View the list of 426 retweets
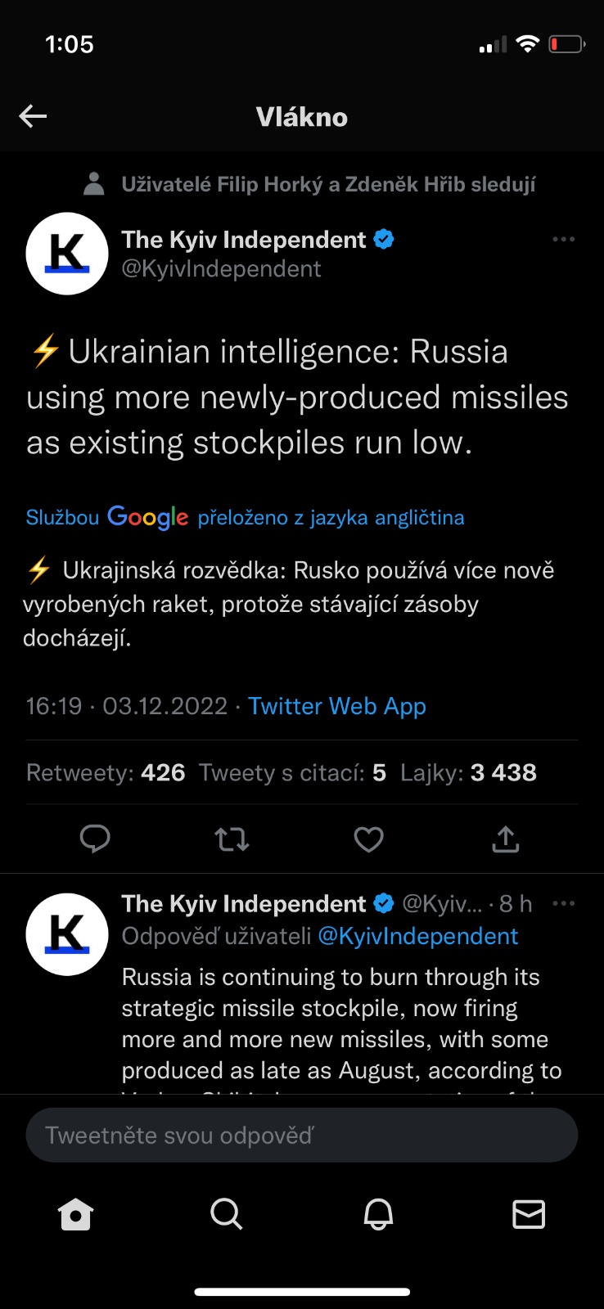604x1309 pixels. pyautogui.click(x=106, y=773)
